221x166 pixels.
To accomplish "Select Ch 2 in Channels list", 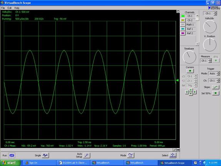I will click(x=190, y=20).
